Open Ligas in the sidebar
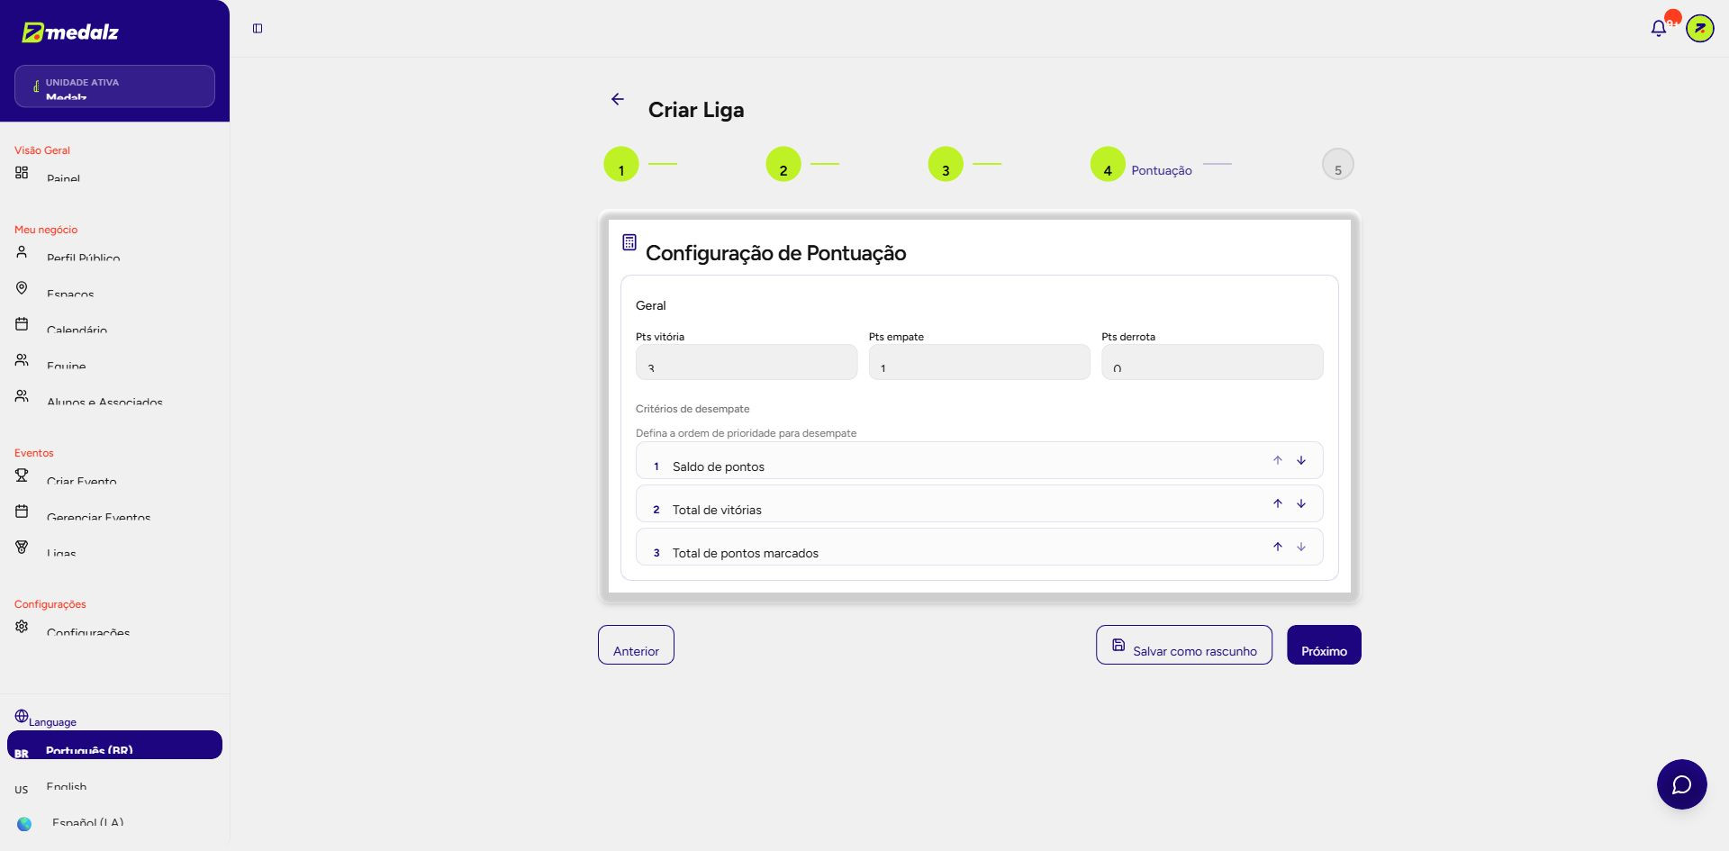This screenshot has width=1729, height=851. tap(114, 548)
